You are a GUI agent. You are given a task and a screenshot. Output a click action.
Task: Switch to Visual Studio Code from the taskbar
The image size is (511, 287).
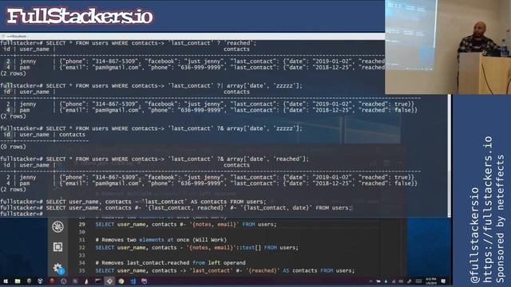coord(133,281)
